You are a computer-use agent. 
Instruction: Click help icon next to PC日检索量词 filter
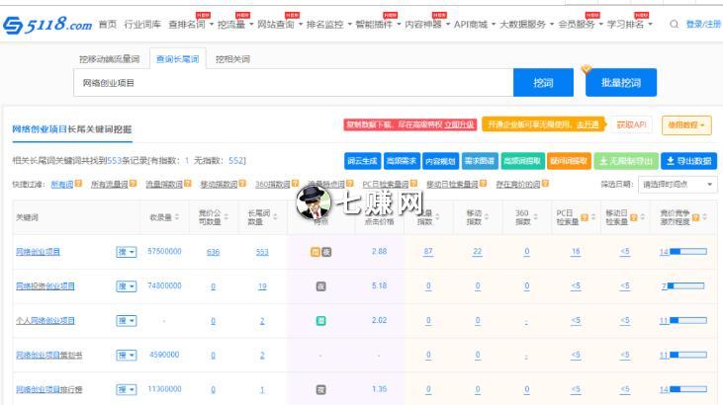[x=413, y=184]
